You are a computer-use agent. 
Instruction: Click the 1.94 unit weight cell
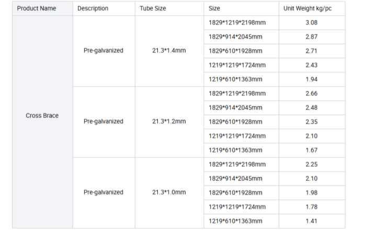[x=312, y=79]
